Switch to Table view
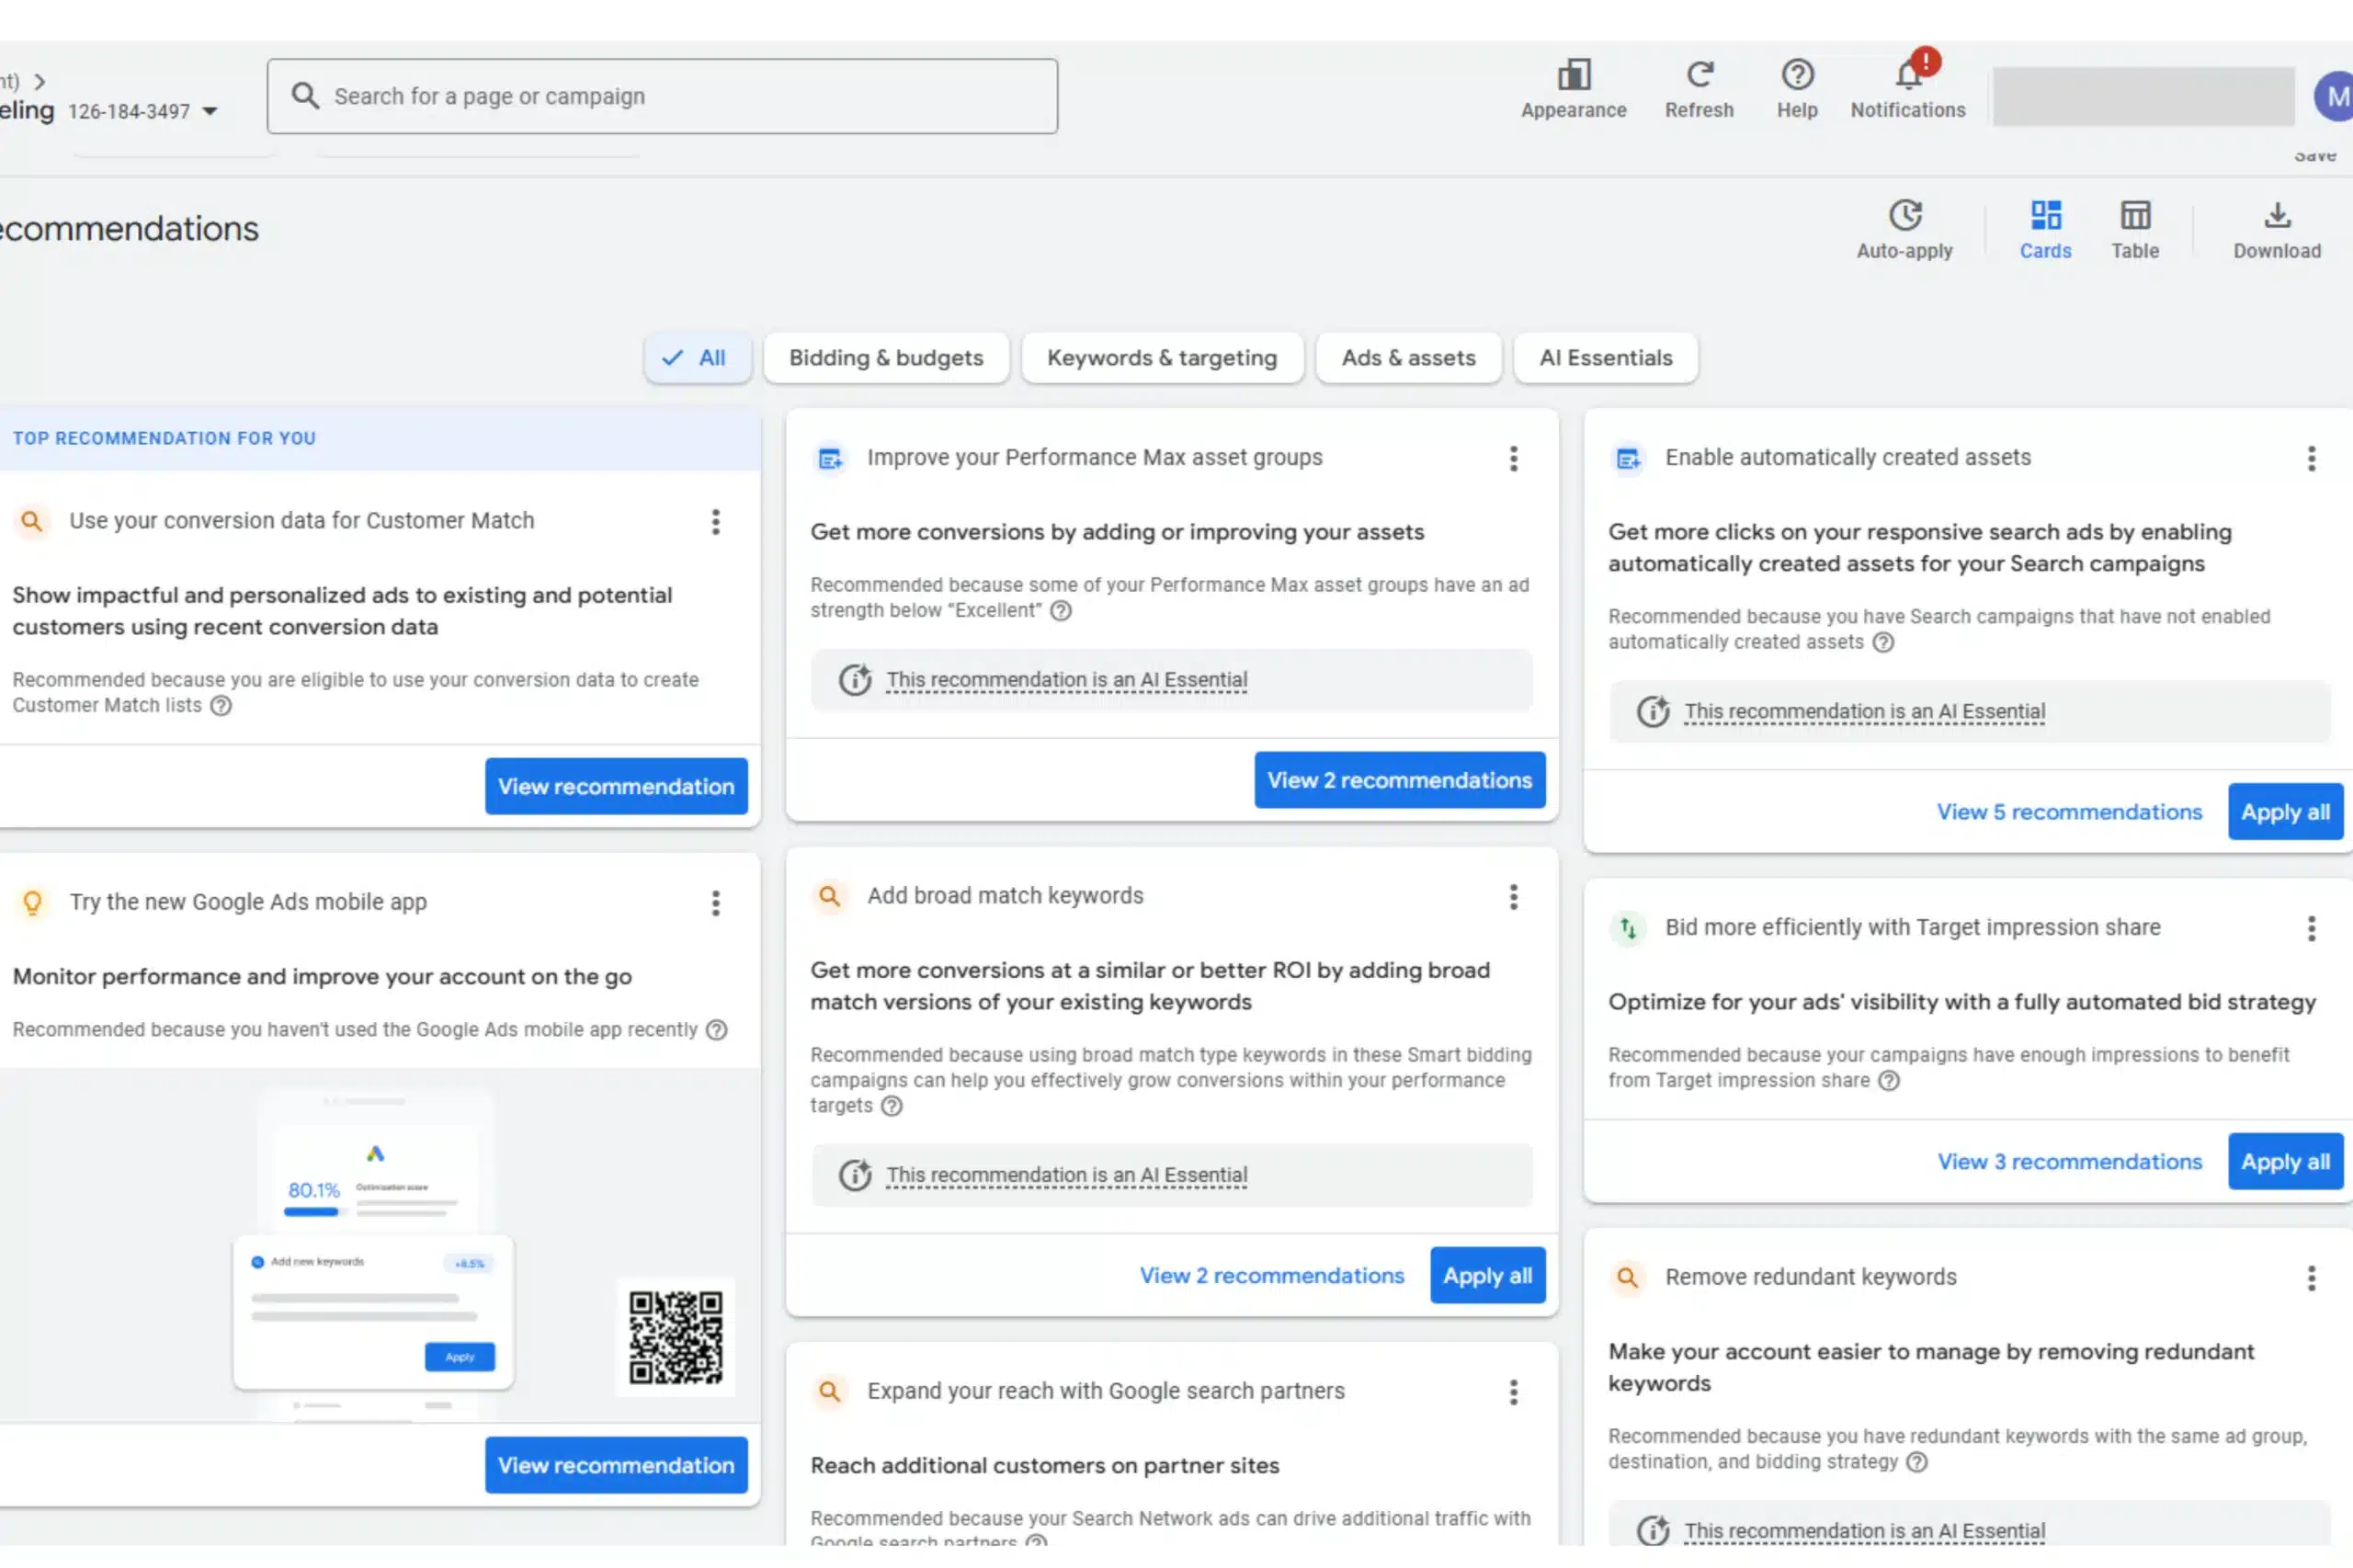The width and height of the screenshot is (2353, 1568). coord(2135,230)
